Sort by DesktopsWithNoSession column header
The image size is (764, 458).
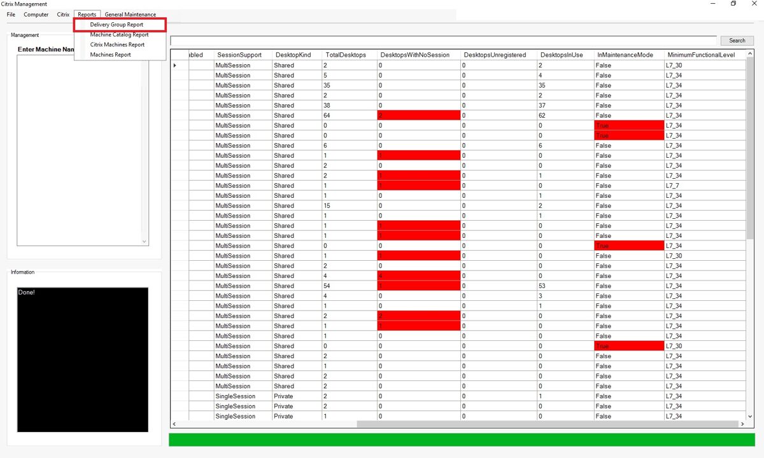point(418,55)
